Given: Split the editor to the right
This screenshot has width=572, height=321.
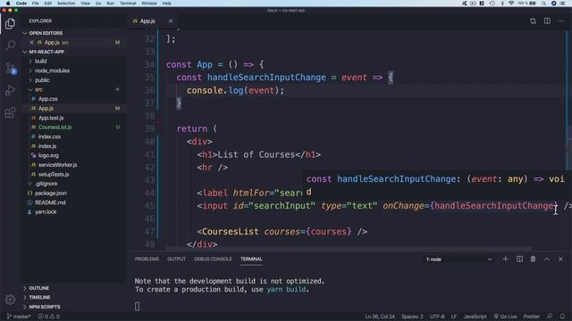Looking at the screenshot, I should [x=547, y=21].
